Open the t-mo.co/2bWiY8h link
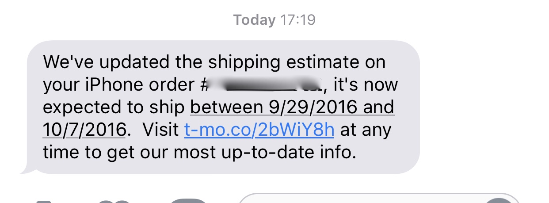Viewport: 549px width, 203px height. tap(259, 130)
